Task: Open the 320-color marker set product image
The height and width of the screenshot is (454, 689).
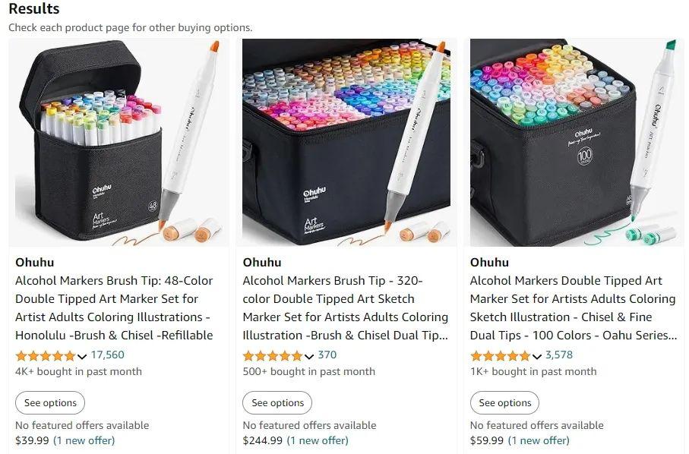Action: (x=346, y=143)
